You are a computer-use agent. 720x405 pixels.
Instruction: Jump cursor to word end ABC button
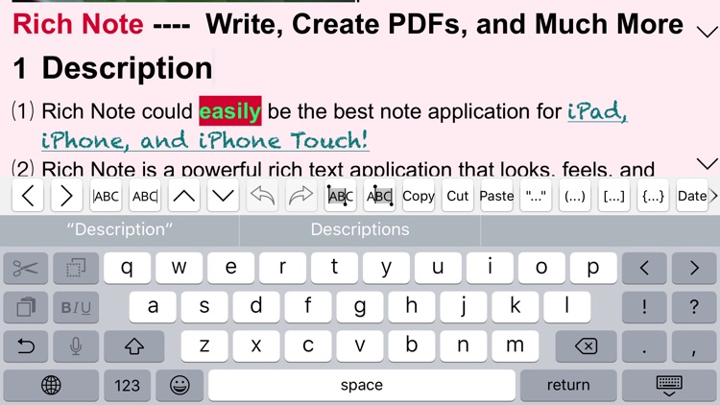(145, 196)
